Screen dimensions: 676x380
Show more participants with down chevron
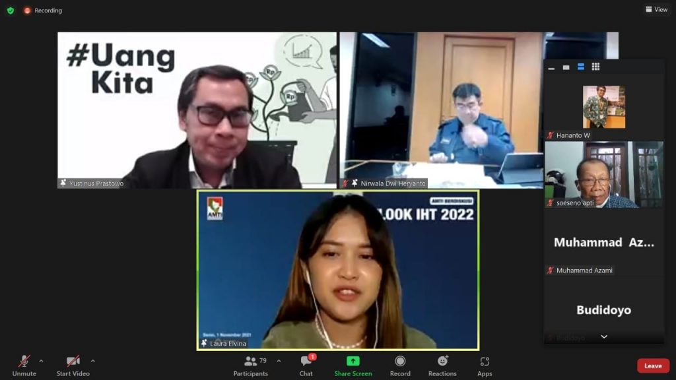click(x=604, y=337)
